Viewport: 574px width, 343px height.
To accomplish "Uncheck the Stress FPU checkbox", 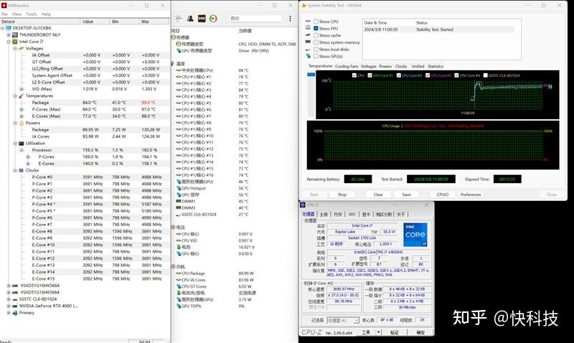I will tap(316, 29).
